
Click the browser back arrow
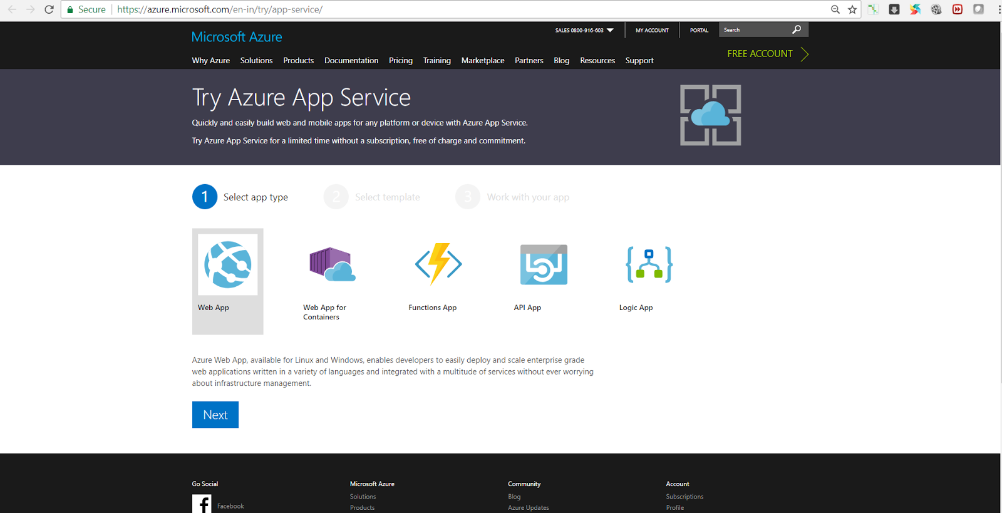coord(12,9)
